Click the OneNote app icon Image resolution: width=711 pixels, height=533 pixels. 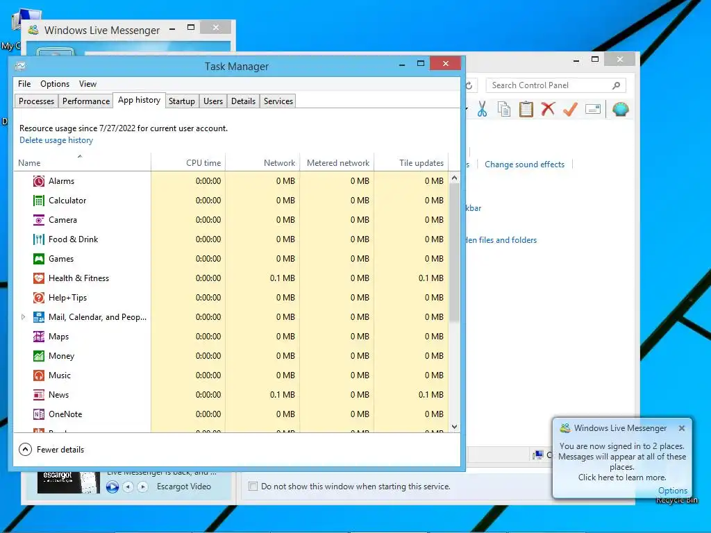(x=39, y=415)
